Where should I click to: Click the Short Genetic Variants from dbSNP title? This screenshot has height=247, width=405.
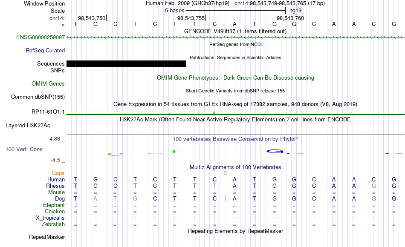point(235,91)
